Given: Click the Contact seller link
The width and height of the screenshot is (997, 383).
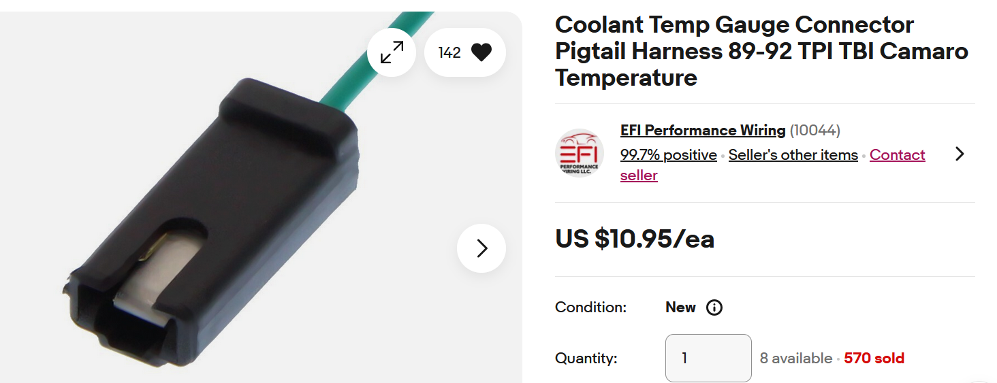Looking at the screenshot, I should [x=897, y=155].
